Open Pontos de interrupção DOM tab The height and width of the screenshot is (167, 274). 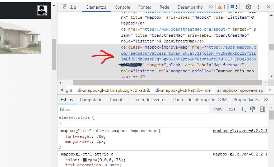[x=200, y=100]
